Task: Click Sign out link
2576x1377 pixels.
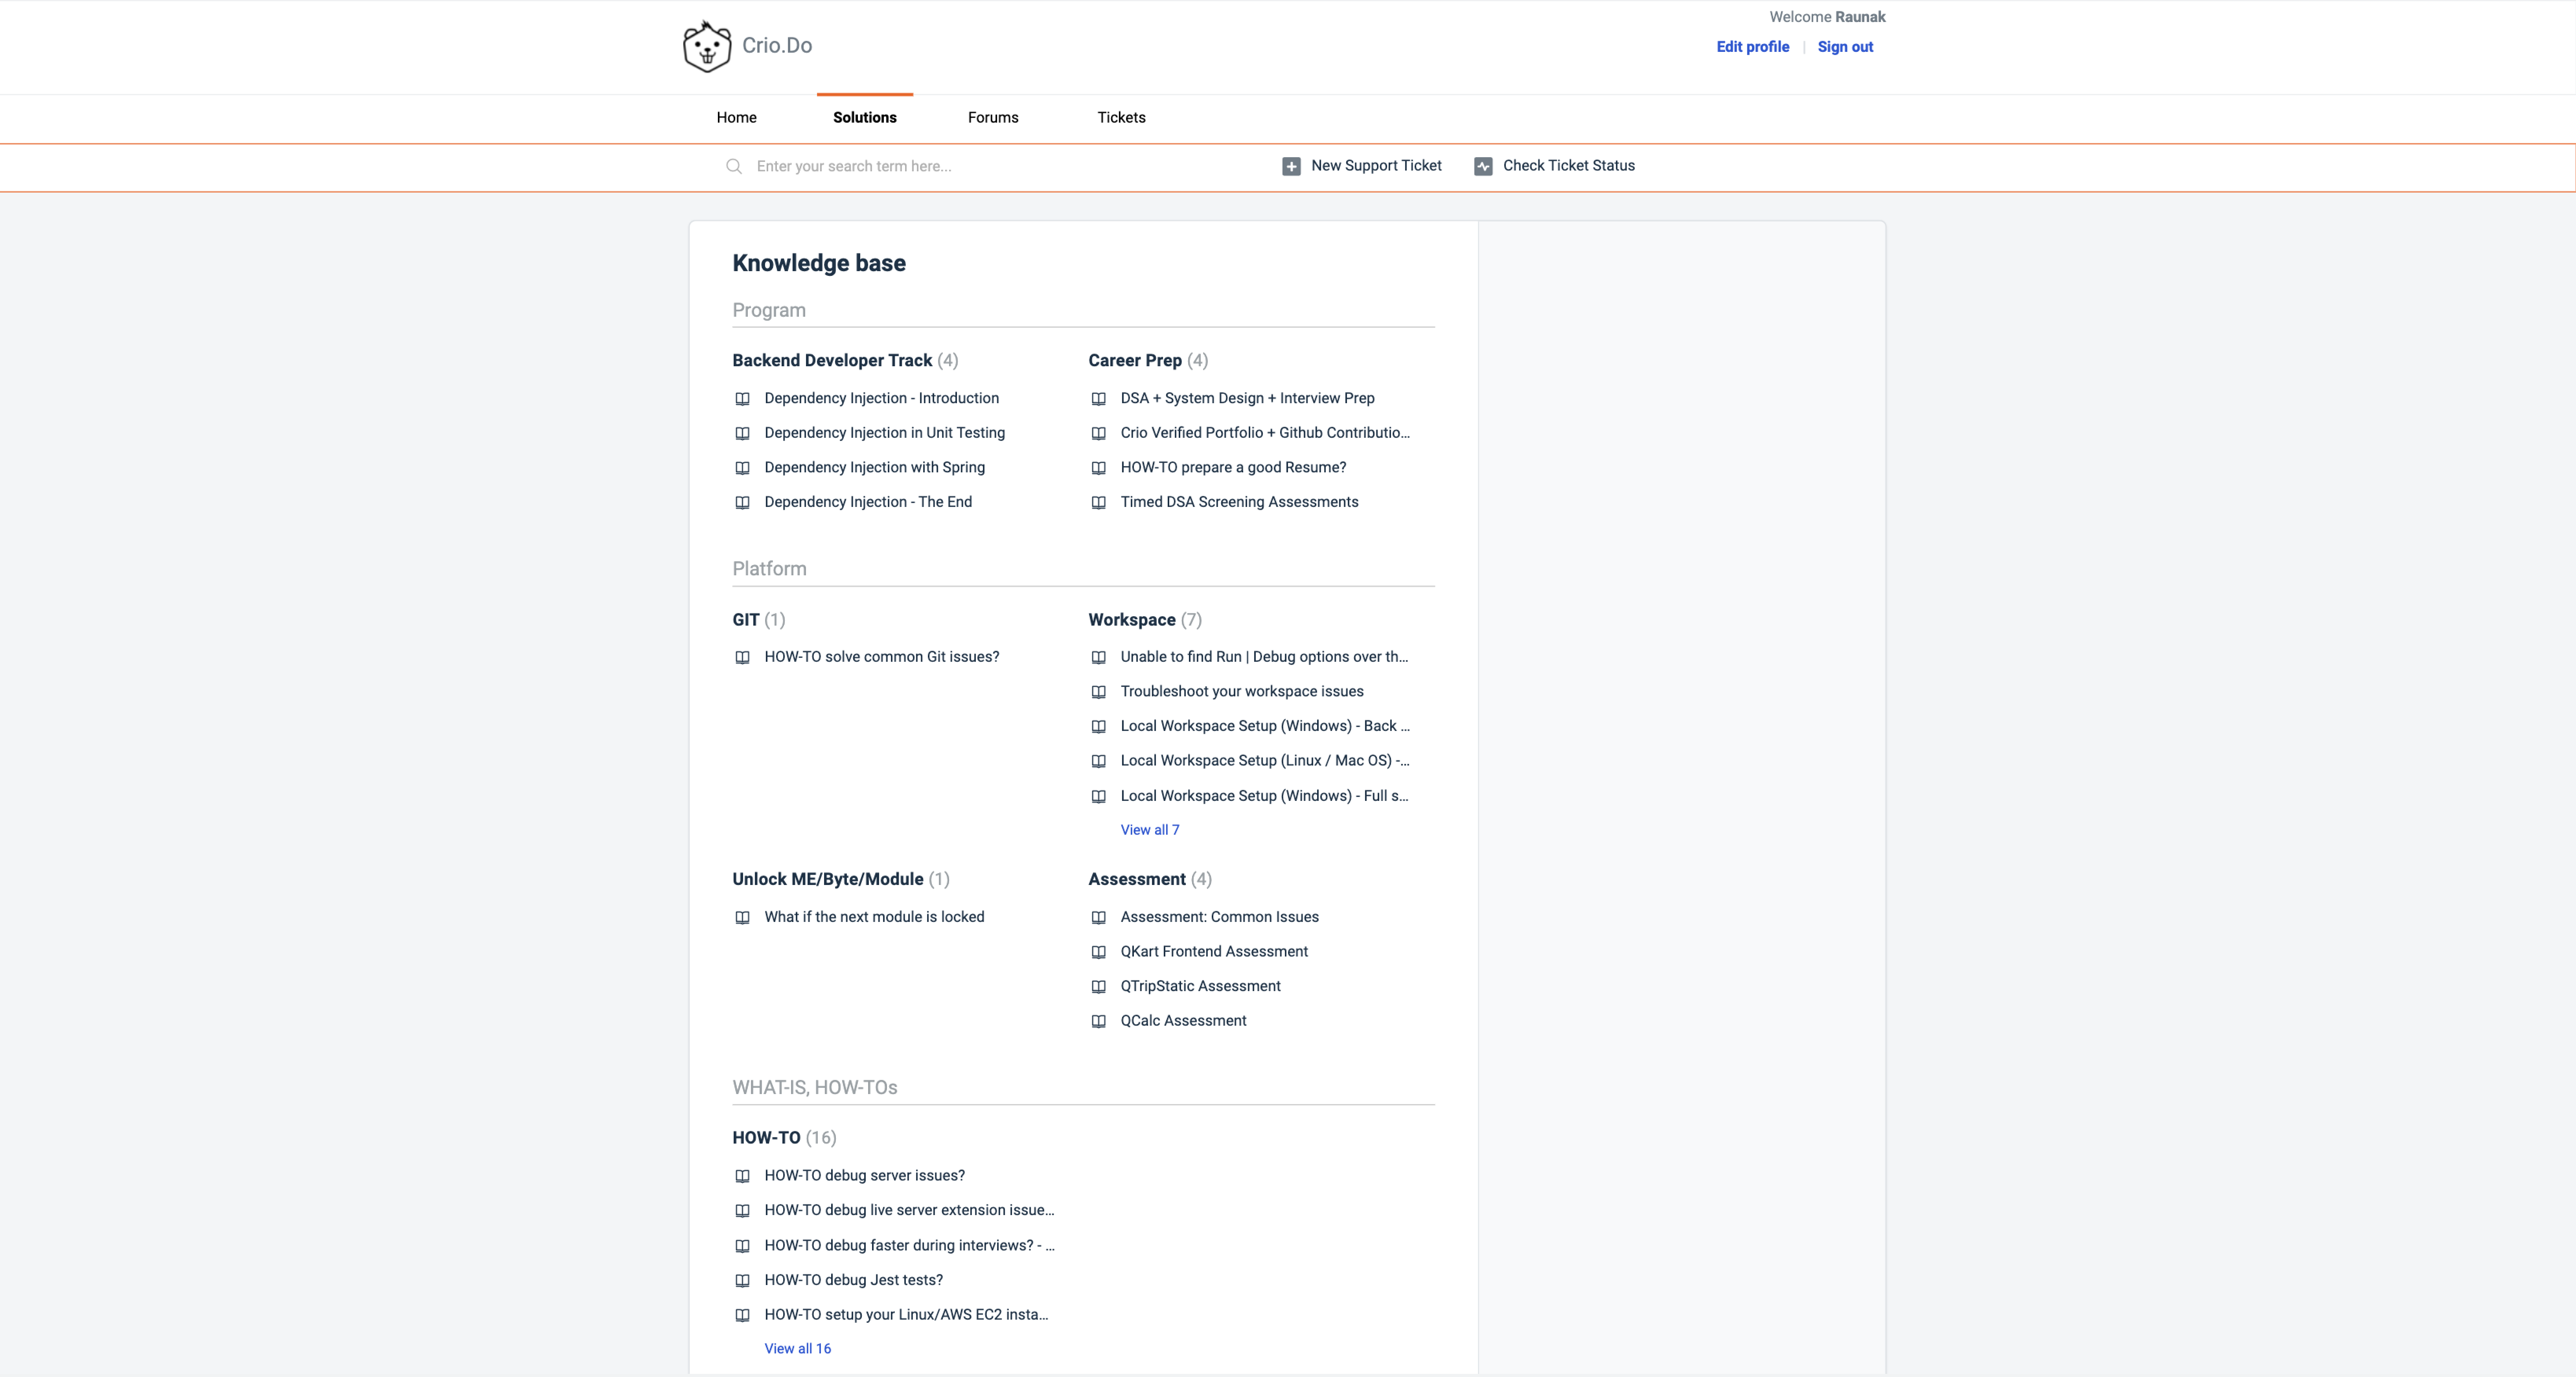Action: point(1845,47)
